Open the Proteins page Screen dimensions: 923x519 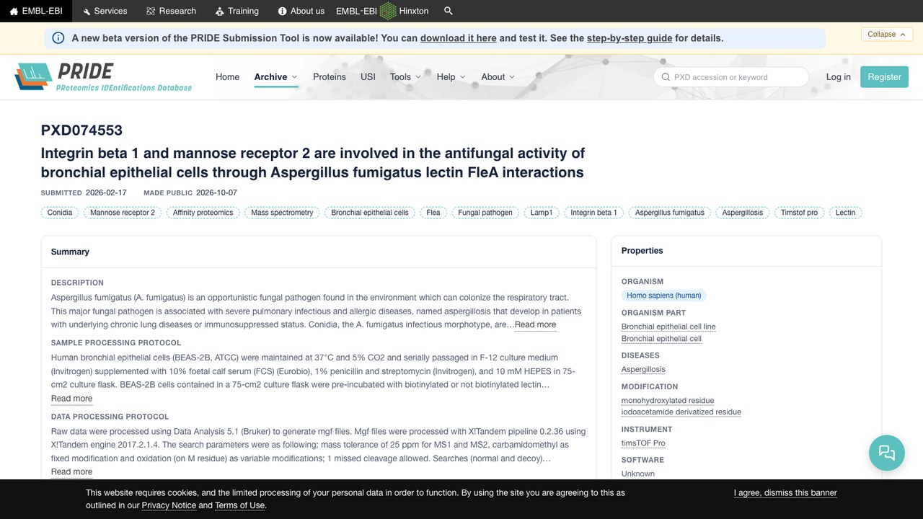(x=330, y=77)
